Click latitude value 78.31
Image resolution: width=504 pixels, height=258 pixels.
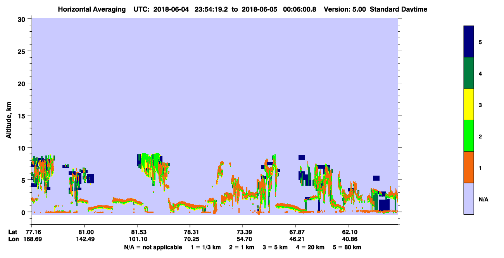[192, 232]
